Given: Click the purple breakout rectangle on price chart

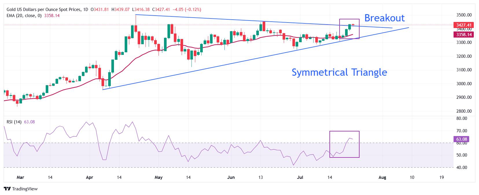Looking at the screenshot, I should pyautogui.click(x=349, y=29).
